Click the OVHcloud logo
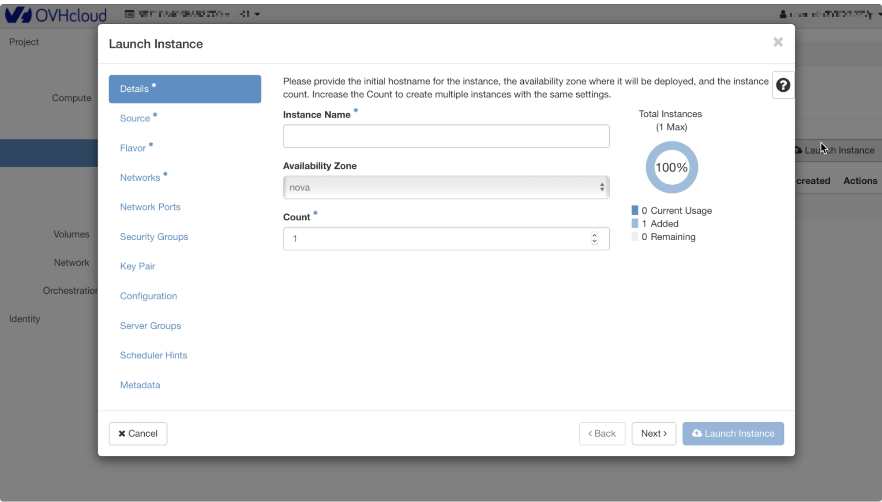The image size is (882, 502). (56, 15)
